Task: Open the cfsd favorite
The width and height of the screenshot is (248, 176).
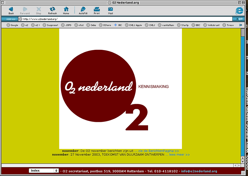Action: (x=79, y=25)
